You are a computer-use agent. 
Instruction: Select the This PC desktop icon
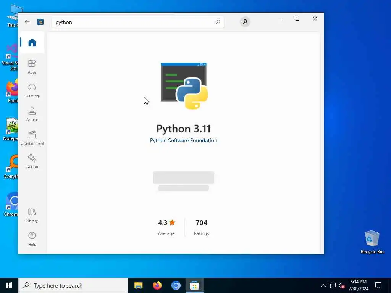click(13, 16)
